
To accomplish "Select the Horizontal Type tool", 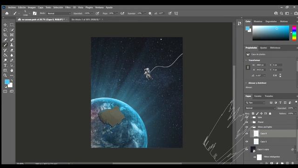I will point(5,65).
